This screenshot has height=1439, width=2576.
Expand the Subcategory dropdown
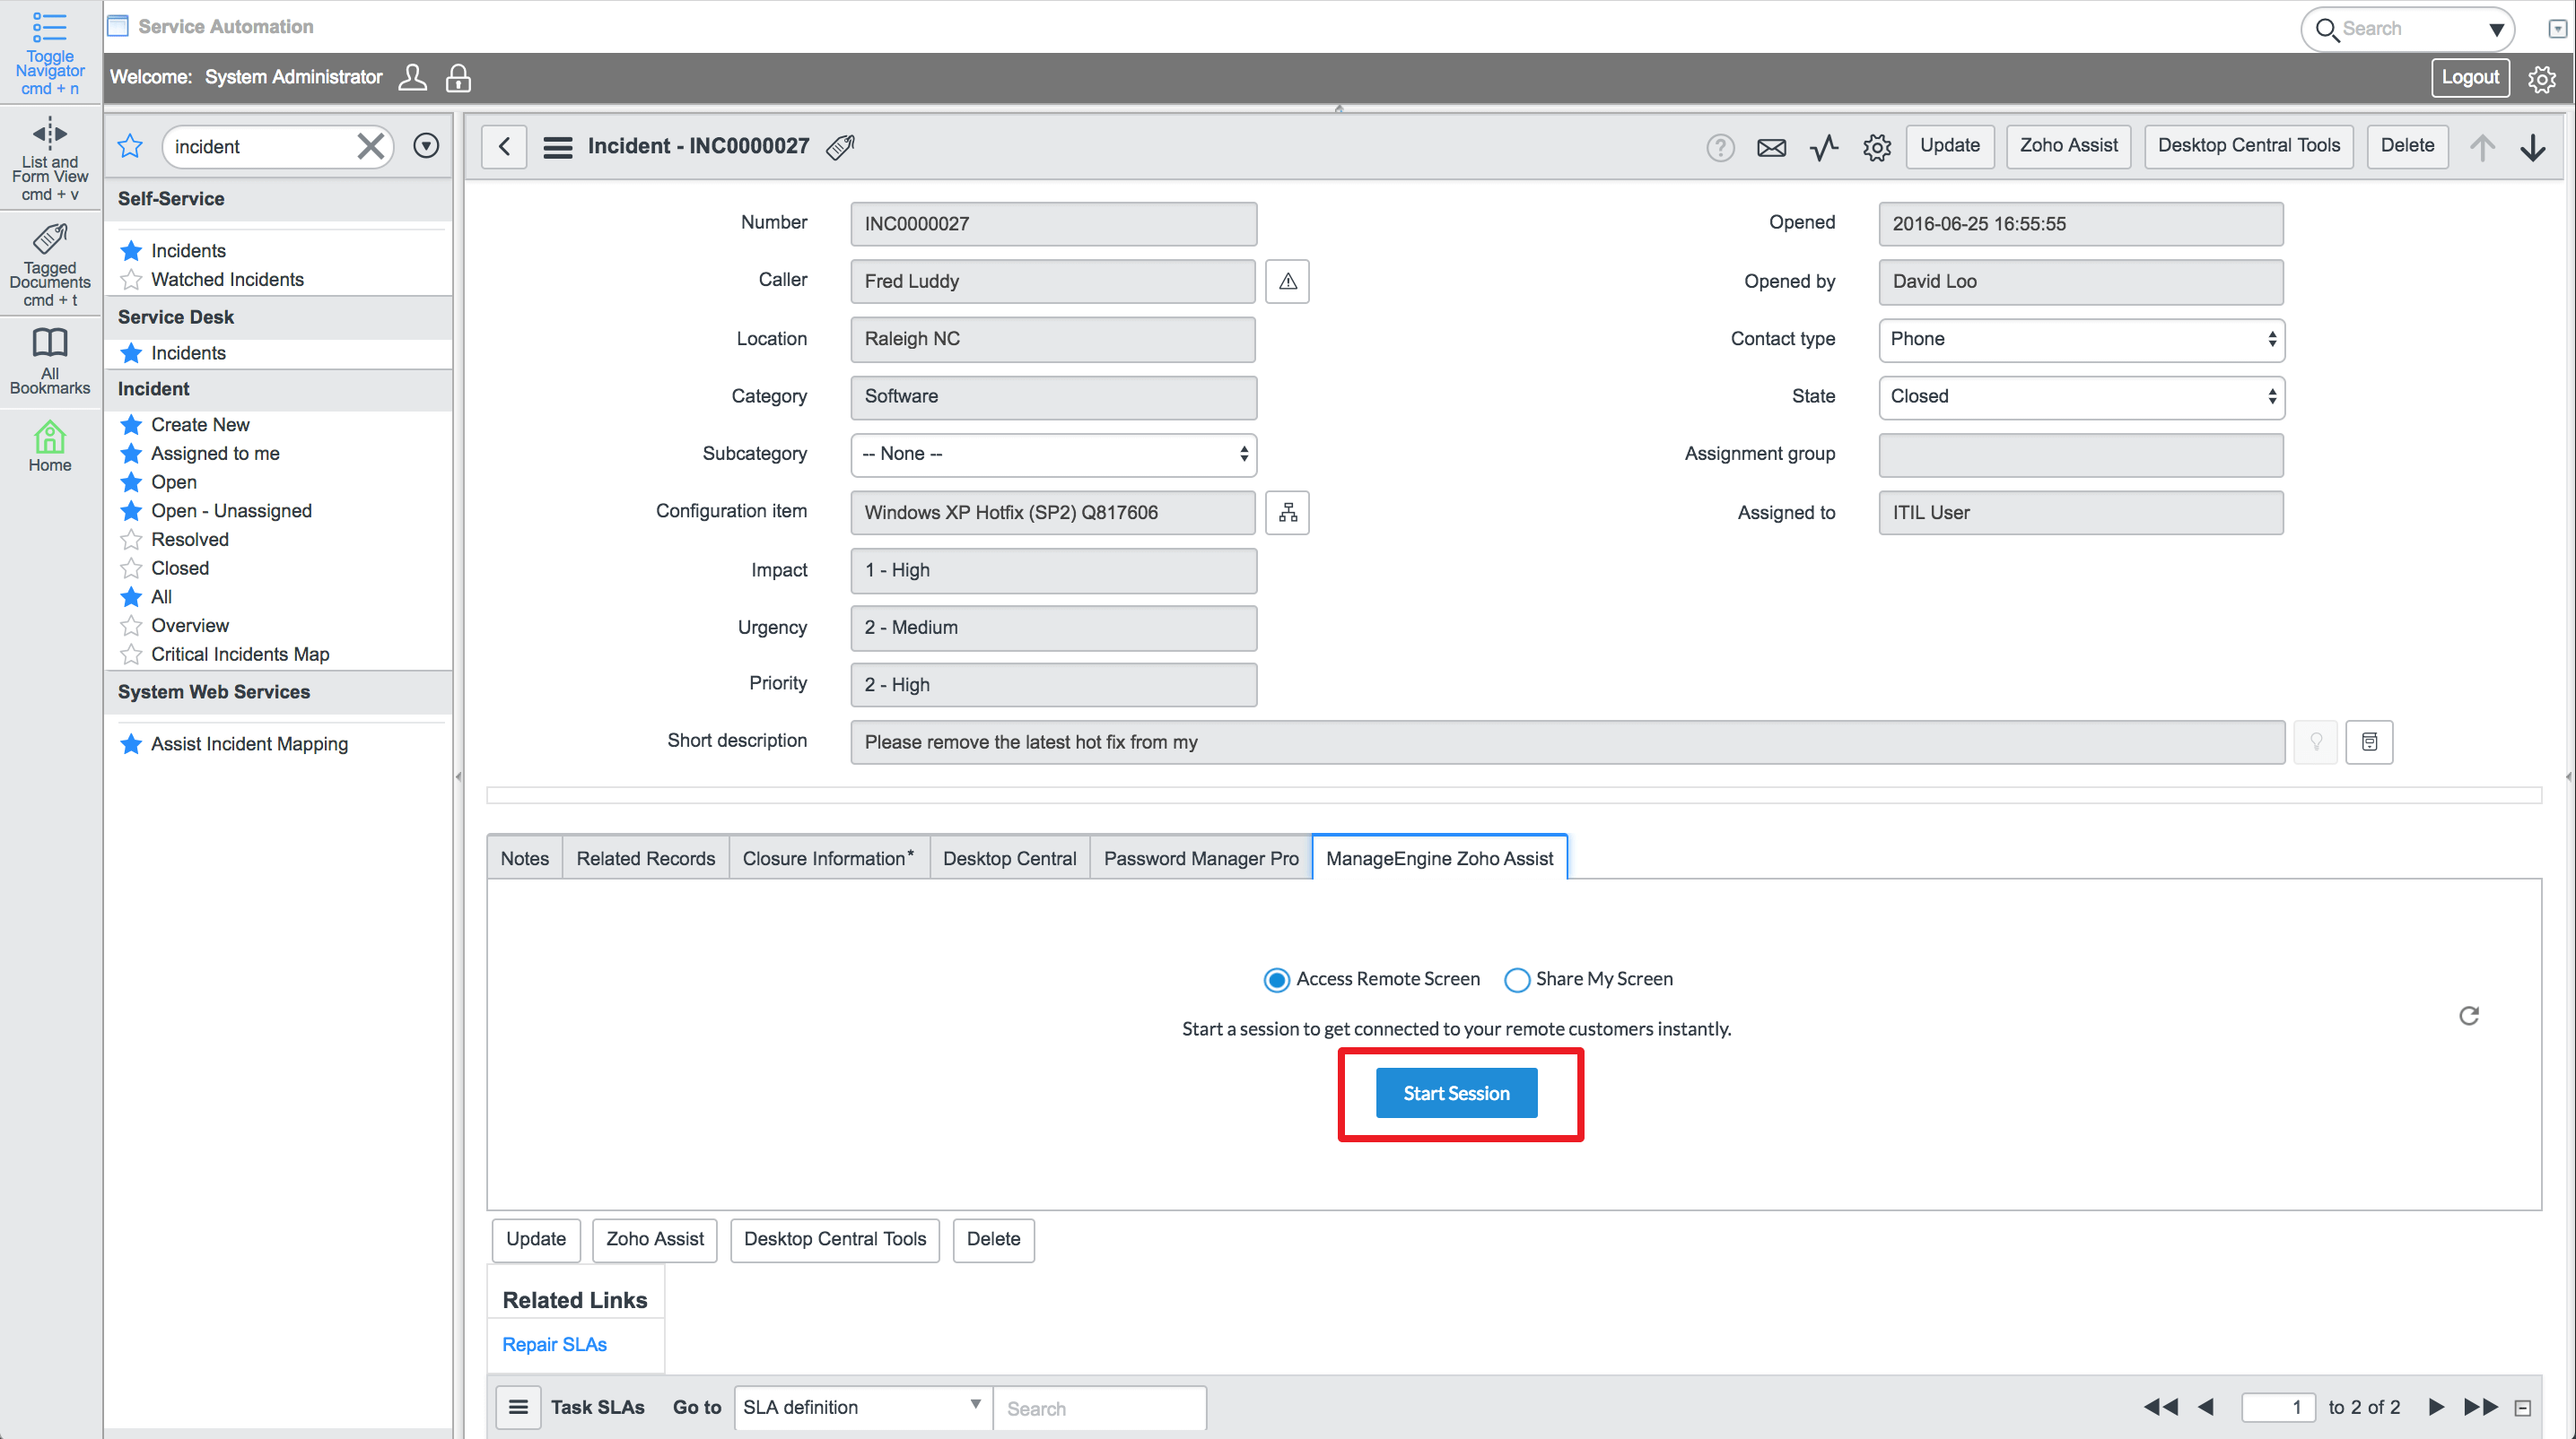(x=1053, y=455)
